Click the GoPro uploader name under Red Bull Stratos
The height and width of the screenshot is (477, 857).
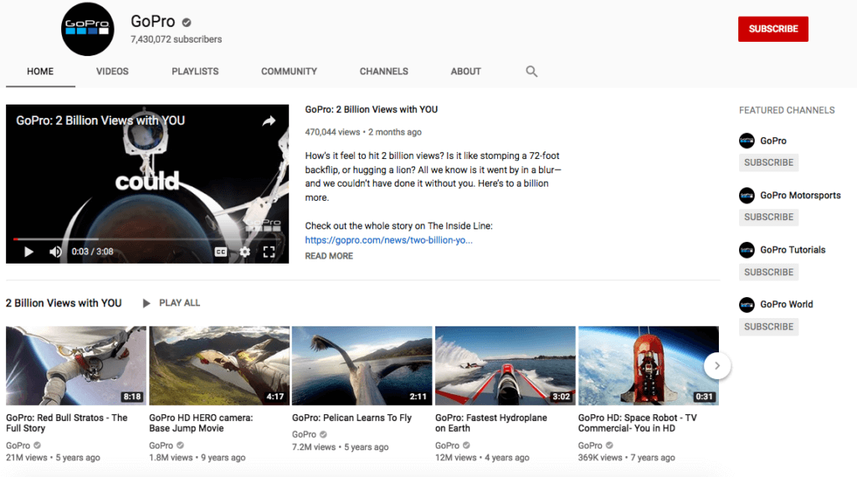[x=18, y=446]
